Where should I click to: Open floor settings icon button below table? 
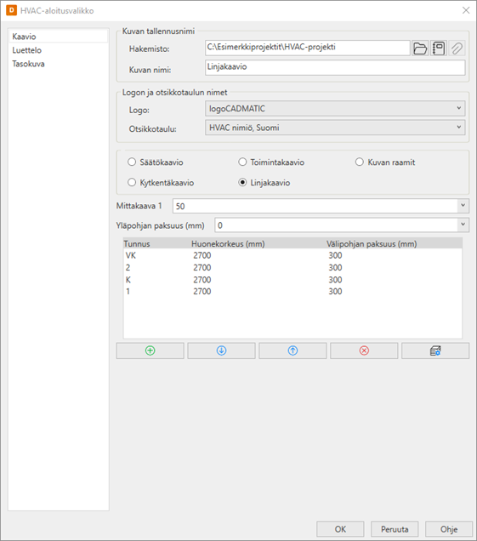click(435, 350)
